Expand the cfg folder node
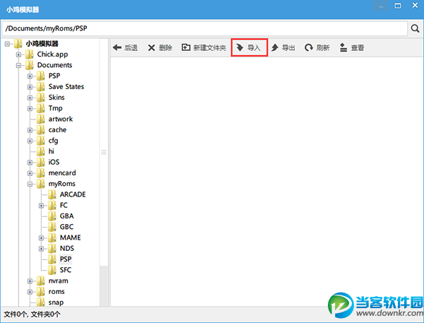Viewport: 424px width, 323px height. tap(30, 141)
